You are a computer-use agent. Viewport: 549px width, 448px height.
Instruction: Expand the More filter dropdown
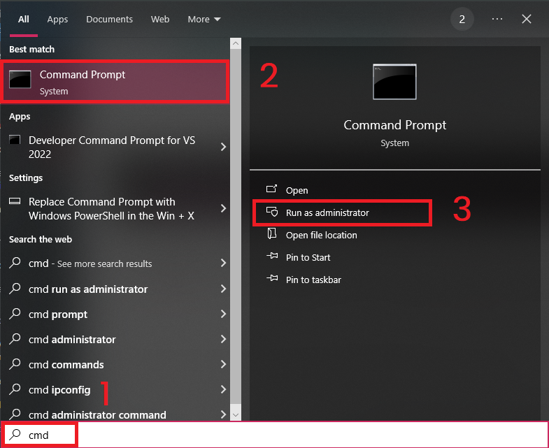coord(204,19)
